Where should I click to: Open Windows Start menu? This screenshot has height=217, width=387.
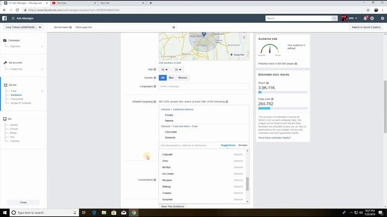pos(5,213)
